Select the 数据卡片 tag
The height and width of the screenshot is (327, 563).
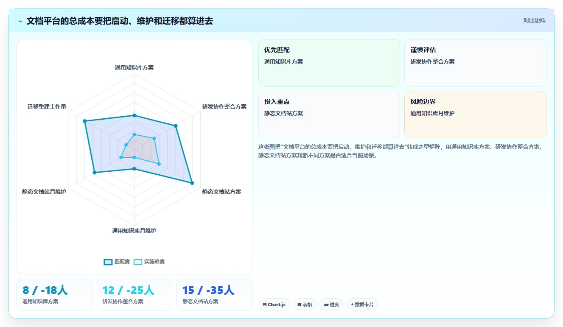click(362, 305)
